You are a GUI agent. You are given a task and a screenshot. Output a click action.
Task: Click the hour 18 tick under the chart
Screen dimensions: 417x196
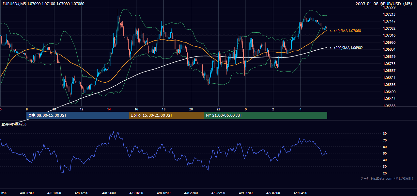click(163, 109)
